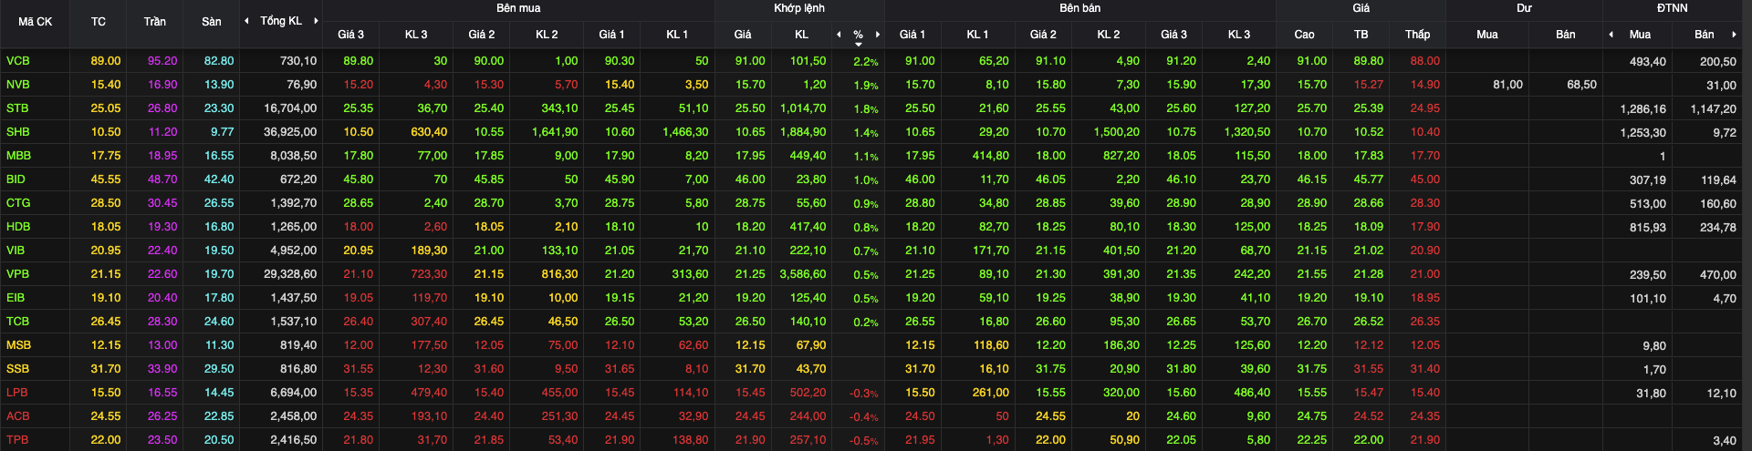
Task: Open stock symbol EIB
Action: click(16, 298)
